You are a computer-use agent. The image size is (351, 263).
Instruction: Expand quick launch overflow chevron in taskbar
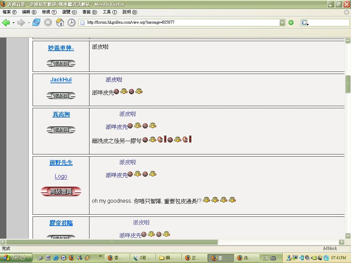coord(100,256)
